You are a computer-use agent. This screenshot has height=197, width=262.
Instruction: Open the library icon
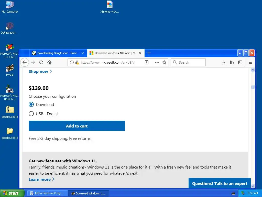click(x=232, y=63)
